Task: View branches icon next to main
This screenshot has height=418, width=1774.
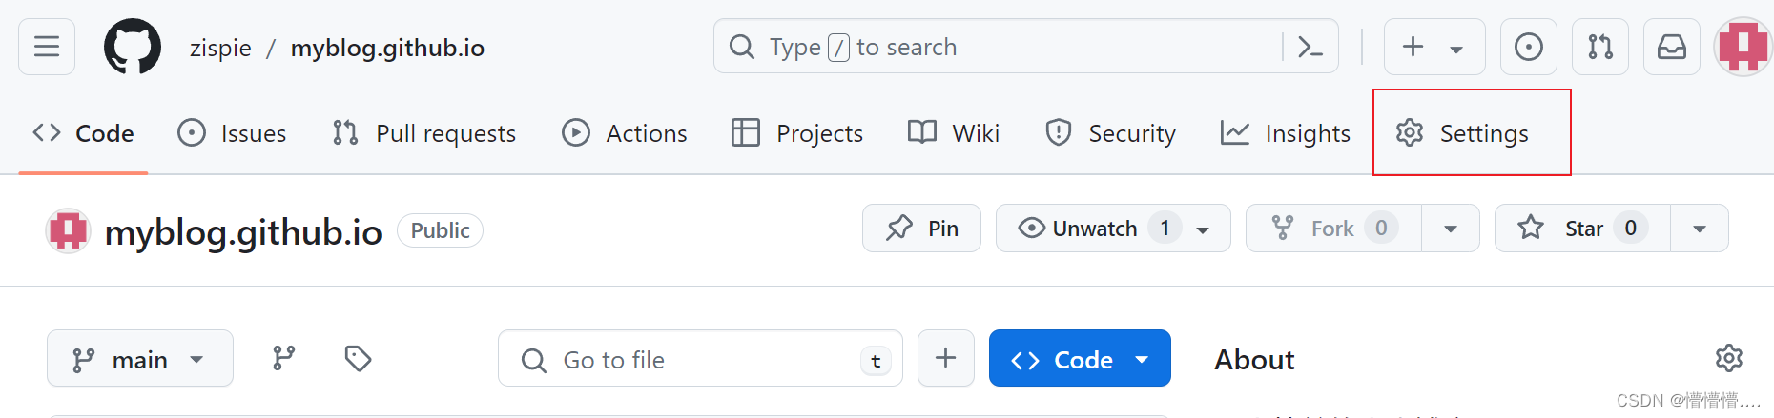Action: tap(283, 359)
